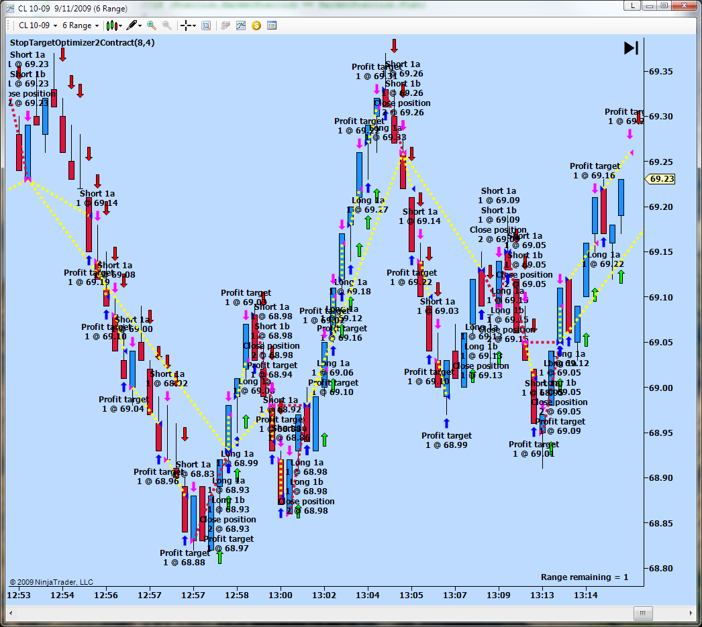The image size is (702, 627).
Task: Click the 13:00 time axis label
Action: (281, 595)
